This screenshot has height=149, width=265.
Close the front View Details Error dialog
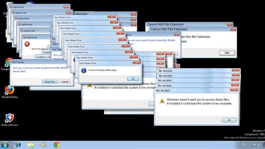pyautogui.click(x=137, y=62)
